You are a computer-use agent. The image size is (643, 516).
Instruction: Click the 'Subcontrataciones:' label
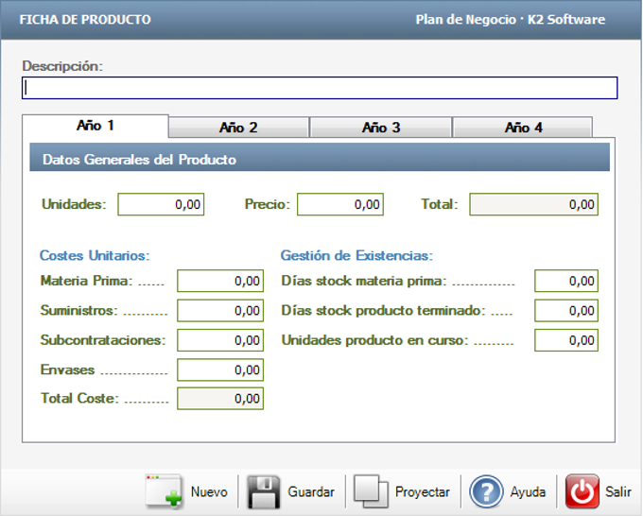click(103, 340)
